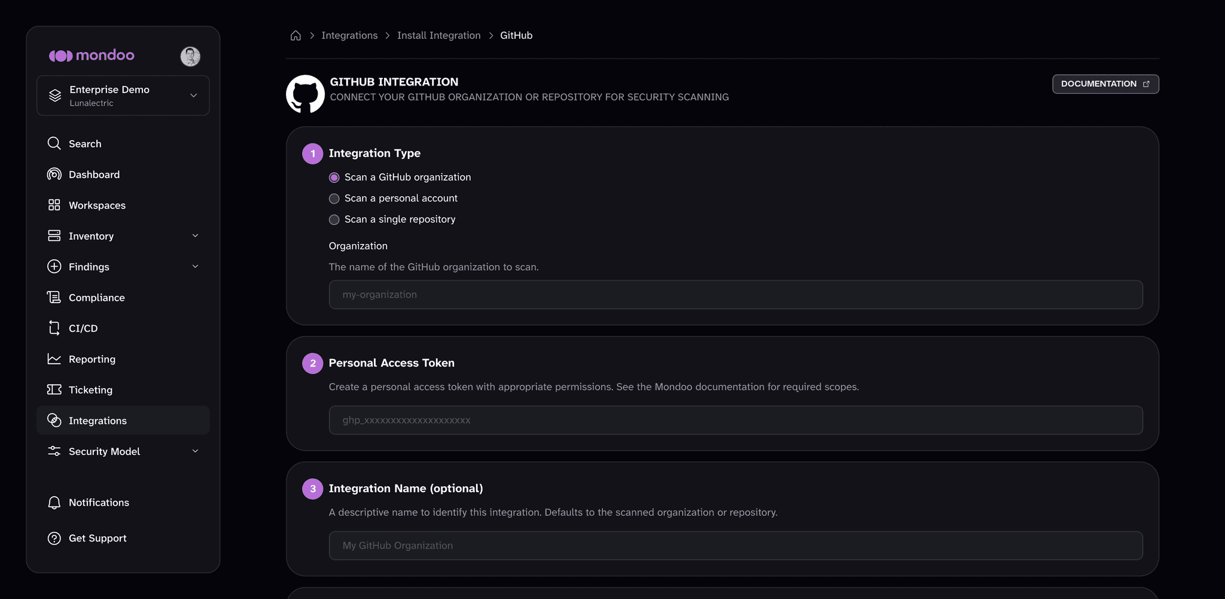This screenshot has height=599, width=1225.
Task: Select Scan a single repository radio
Action: [x=334, y=219]
